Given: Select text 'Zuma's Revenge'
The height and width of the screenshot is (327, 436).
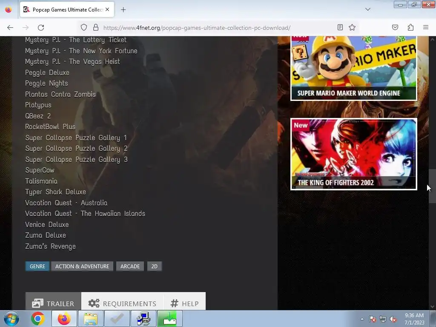Looking at the screenshot, I should tap(50, 247).
